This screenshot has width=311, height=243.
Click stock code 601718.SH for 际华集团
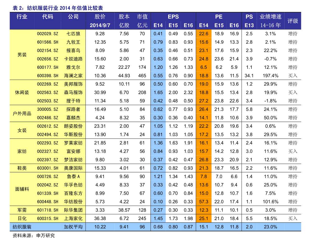[48, 210]
